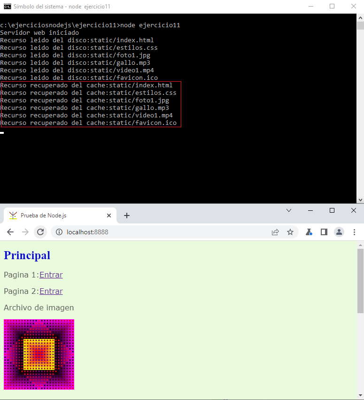364x400 pixels.
Task: Click the 'Archivo de imagen' text
Action: pos(39,308)
